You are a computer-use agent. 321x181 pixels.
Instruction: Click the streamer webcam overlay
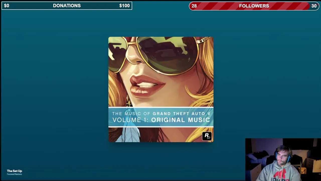coord(283,159)
